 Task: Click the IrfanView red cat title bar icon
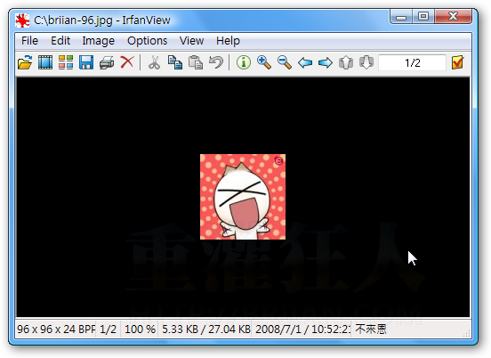click(22, 20)
